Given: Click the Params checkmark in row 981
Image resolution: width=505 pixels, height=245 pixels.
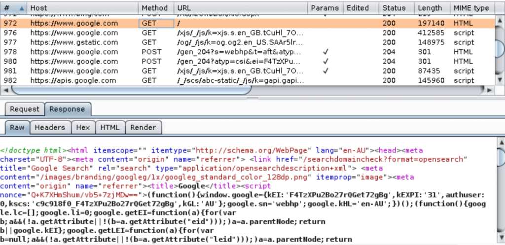Looking at the screenshot, I should [x=324, y=71].
